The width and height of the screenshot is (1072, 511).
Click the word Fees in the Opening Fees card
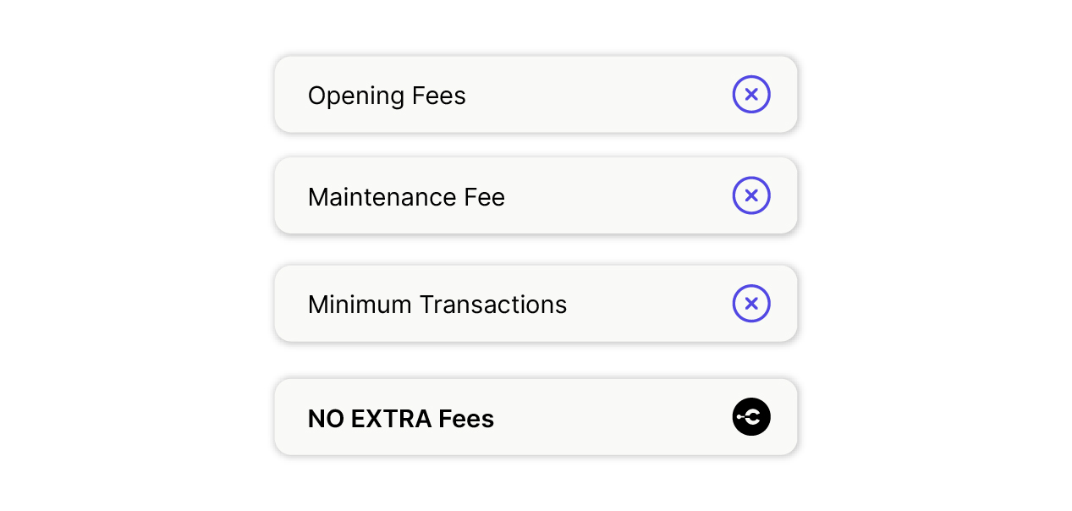point(439,96)
